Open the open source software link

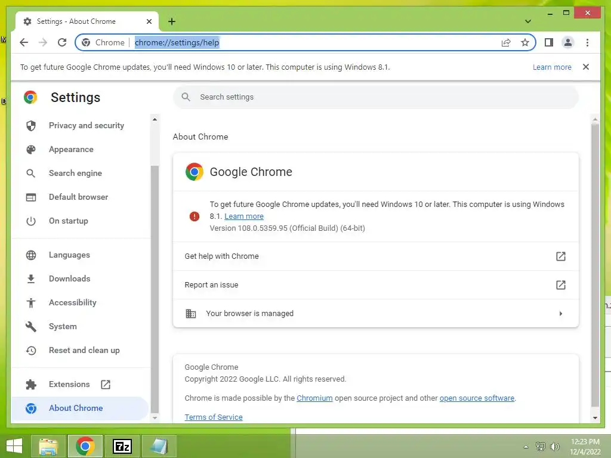click(477, 398)
